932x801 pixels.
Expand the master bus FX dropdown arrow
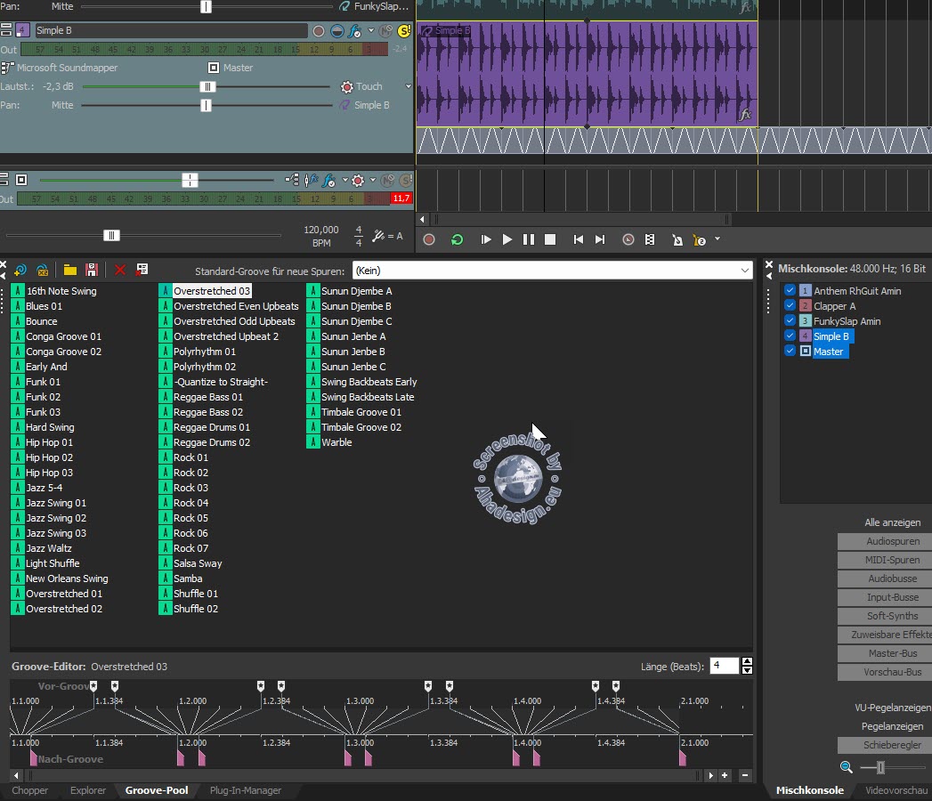(x=344, y=180)
